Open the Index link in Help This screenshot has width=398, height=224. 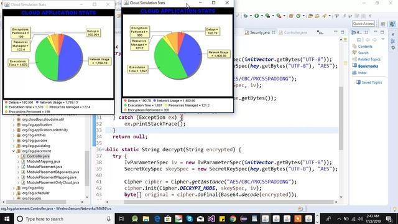(x=362, y=73)
